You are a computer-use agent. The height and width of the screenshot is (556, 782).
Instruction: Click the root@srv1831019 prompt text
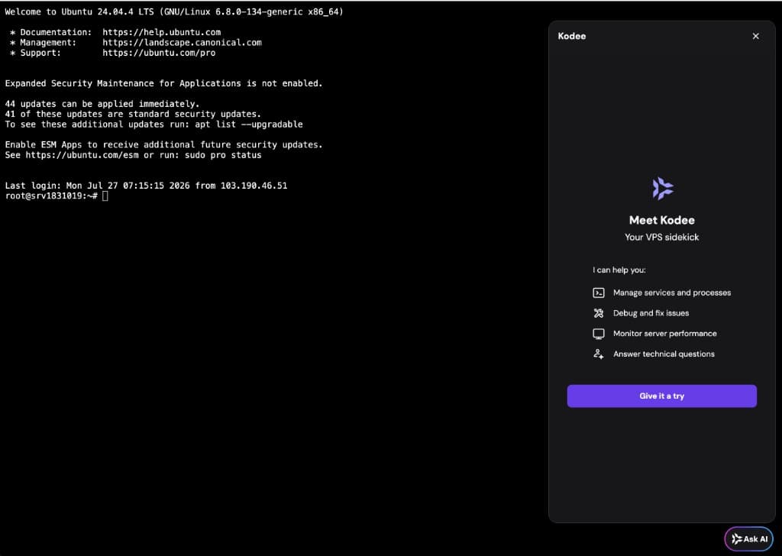point(51,196)
